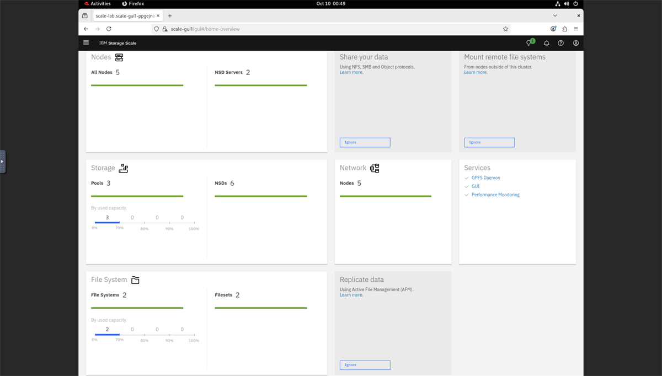Click the Filesets green status bar
The height and width of the screenshot is (376, 662).
pyautogui.click(x=260, y=308)
